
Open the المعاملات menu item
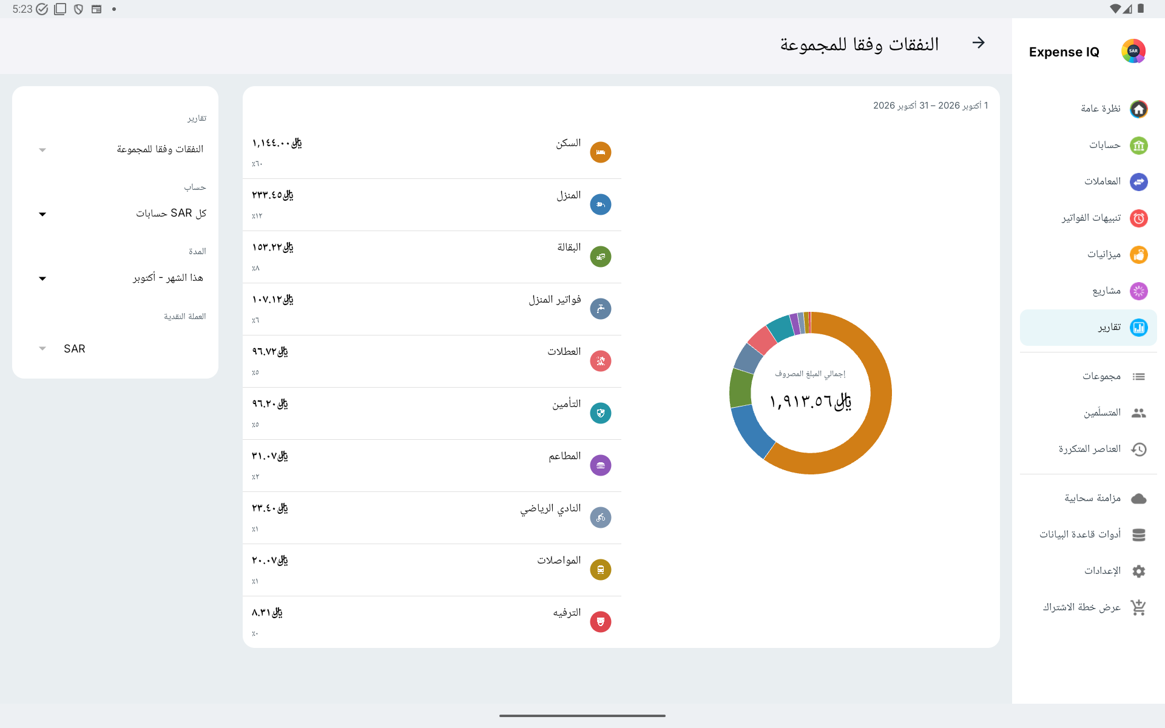pos(1088,181)
